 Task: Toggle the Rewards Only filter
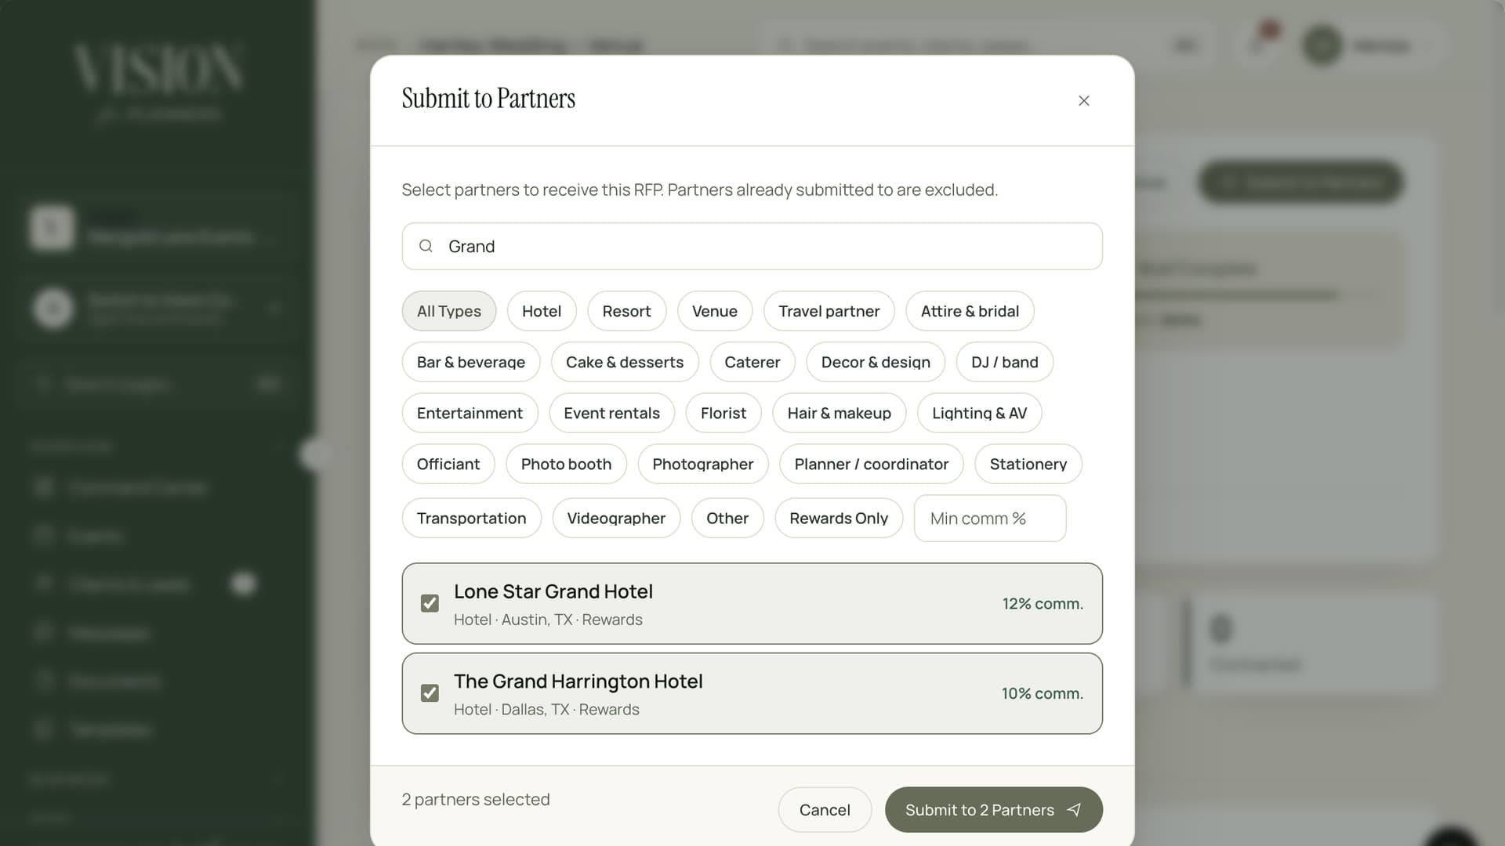point(839,518)
